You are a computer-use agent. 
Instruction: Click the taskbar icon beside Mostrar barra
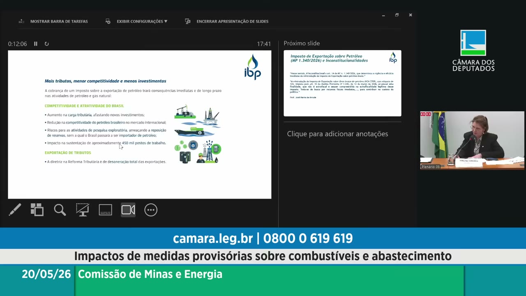(x=21, y=21)
